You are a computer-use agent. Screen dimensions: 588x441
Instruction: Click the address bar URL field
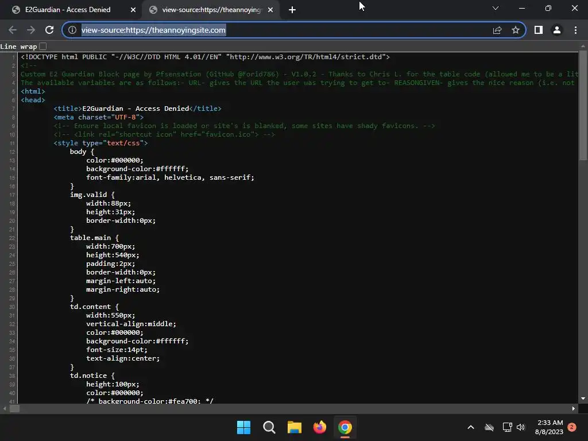tap(285, 30)
